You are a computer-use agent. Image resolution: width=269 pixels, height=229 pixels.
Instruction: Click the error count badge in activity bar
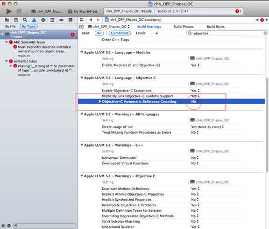[238, 11]
